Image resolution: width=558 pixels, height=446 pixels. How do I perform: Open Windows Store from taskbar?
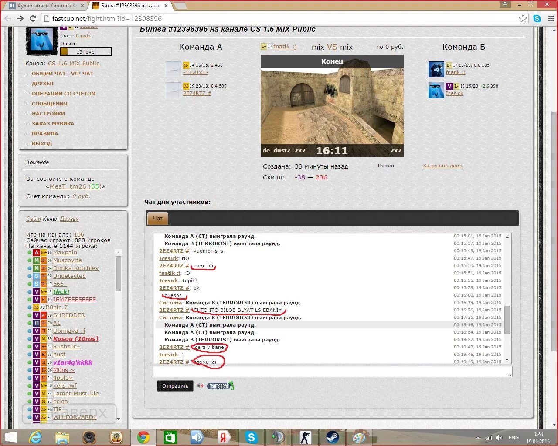170,437
